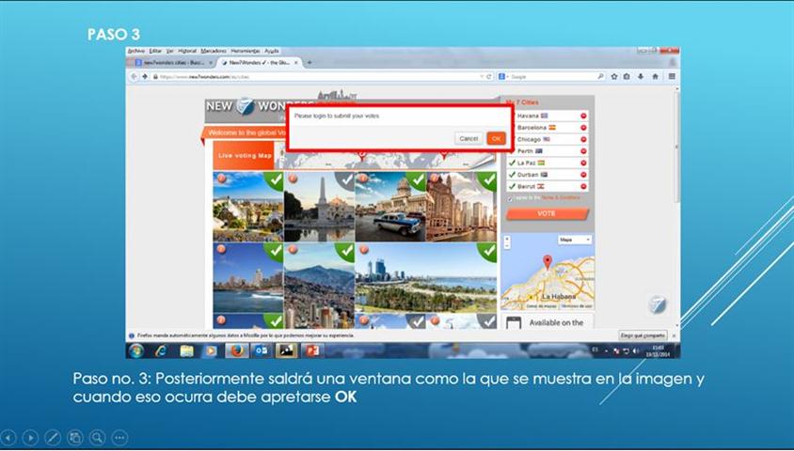Open the see all slides icon

click(x=75, y=437)
